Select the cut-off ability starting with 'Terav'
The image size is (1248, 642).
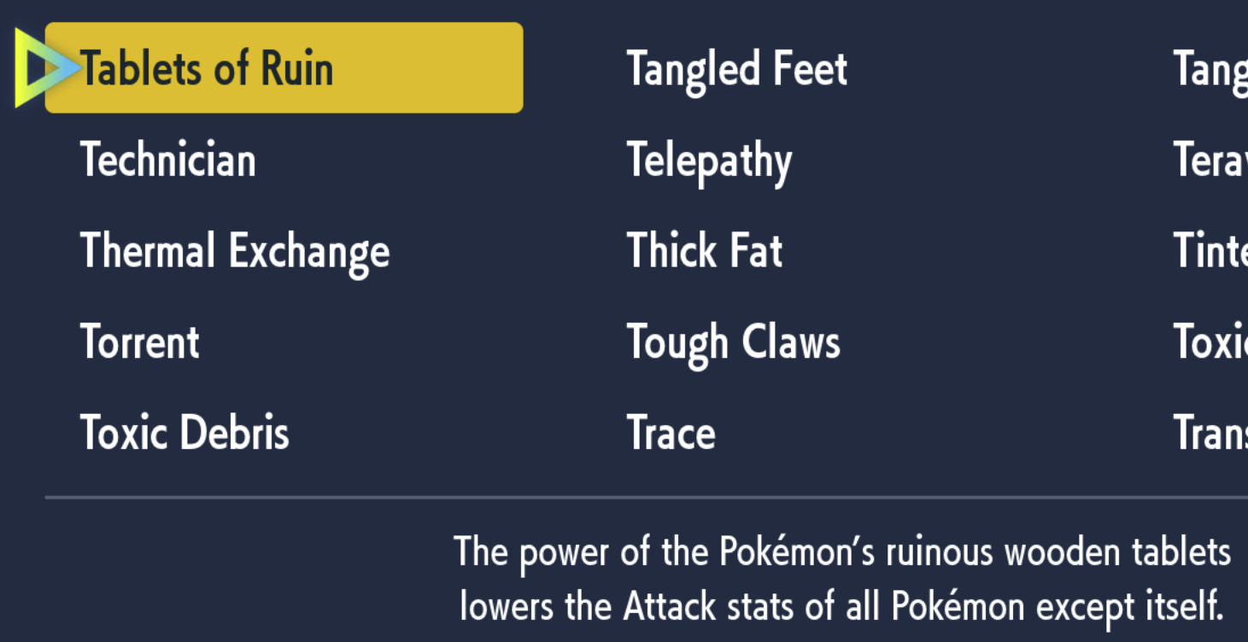tap(1210, 160)
